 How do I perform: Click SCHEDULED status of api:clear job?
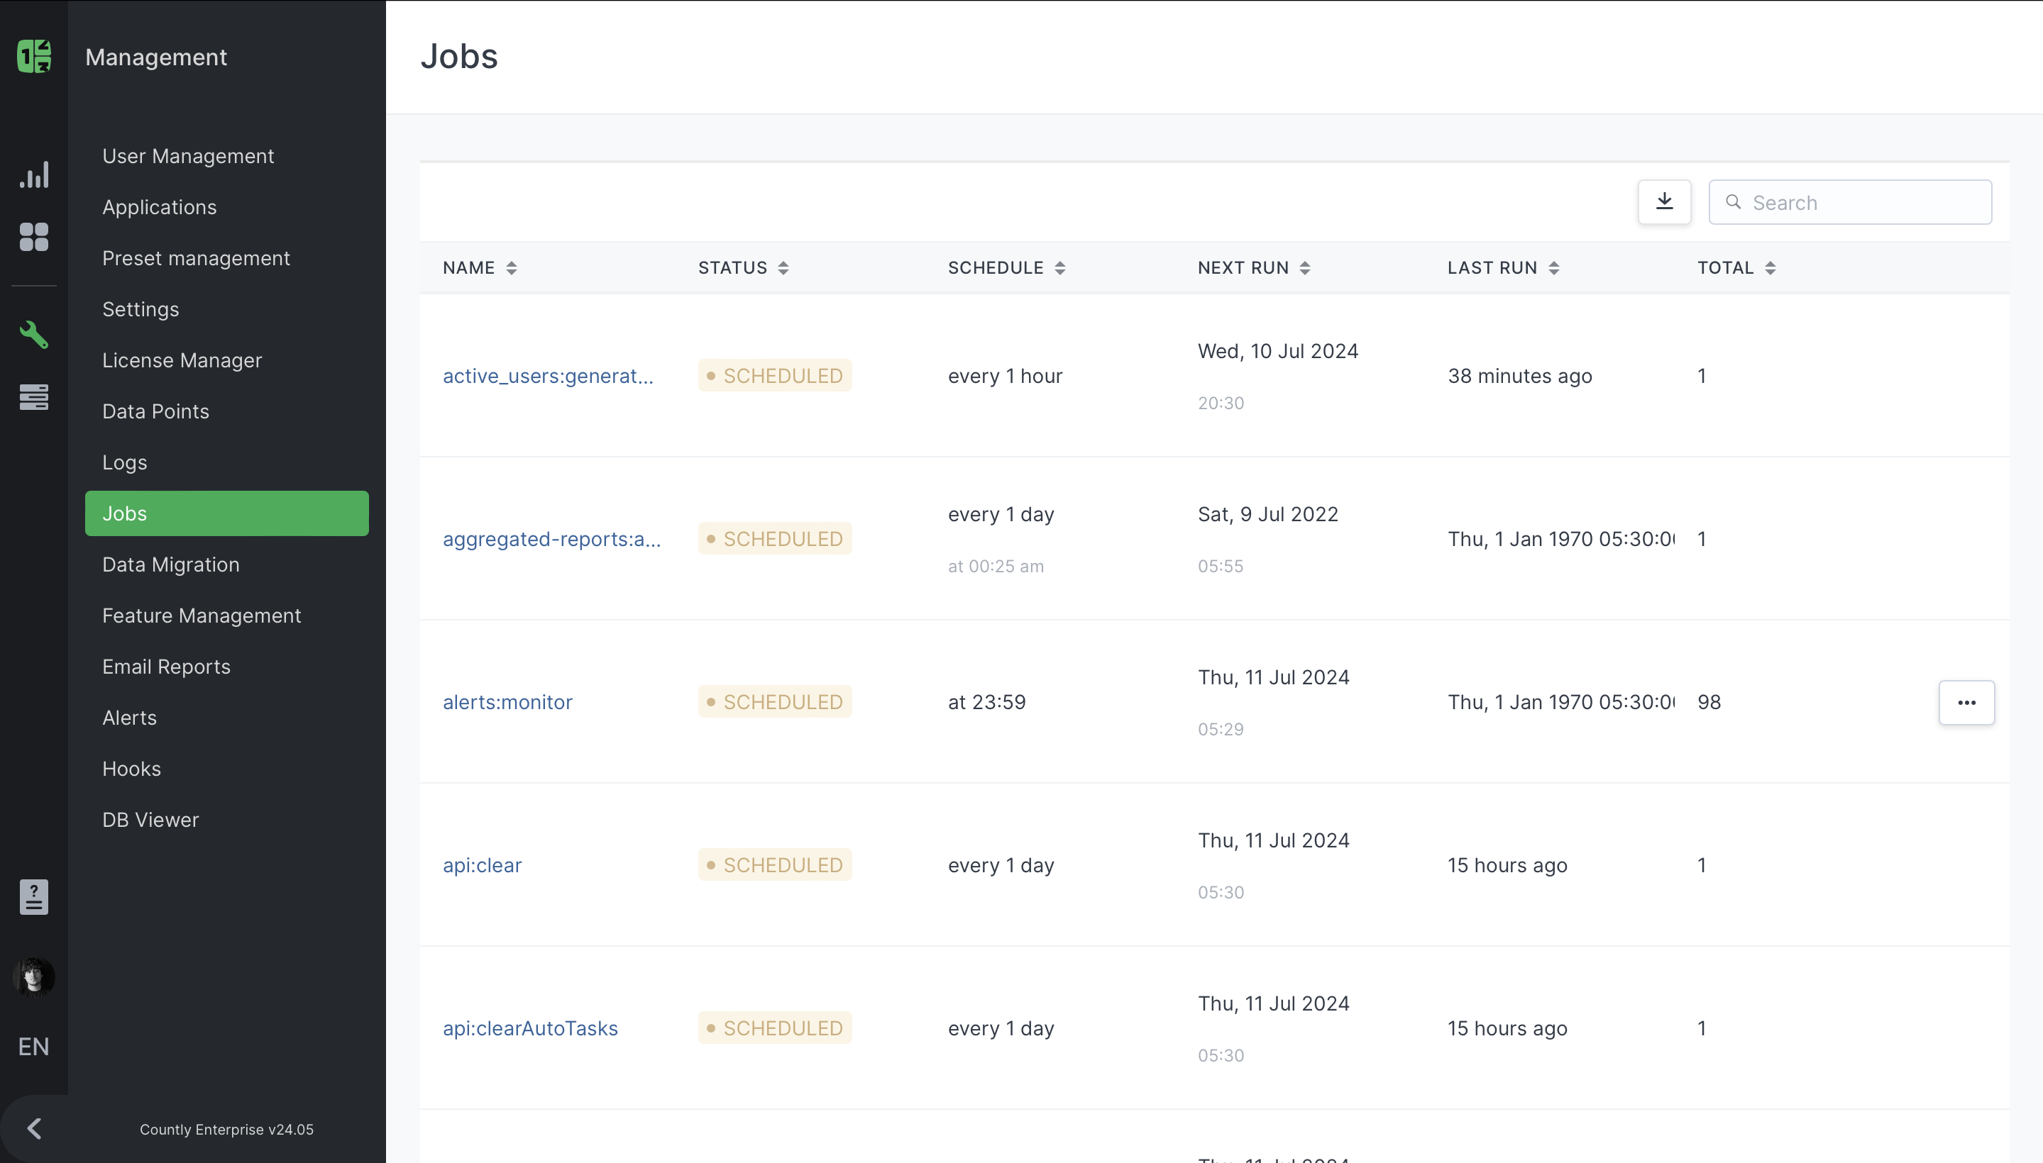click(x=774, y=864)
